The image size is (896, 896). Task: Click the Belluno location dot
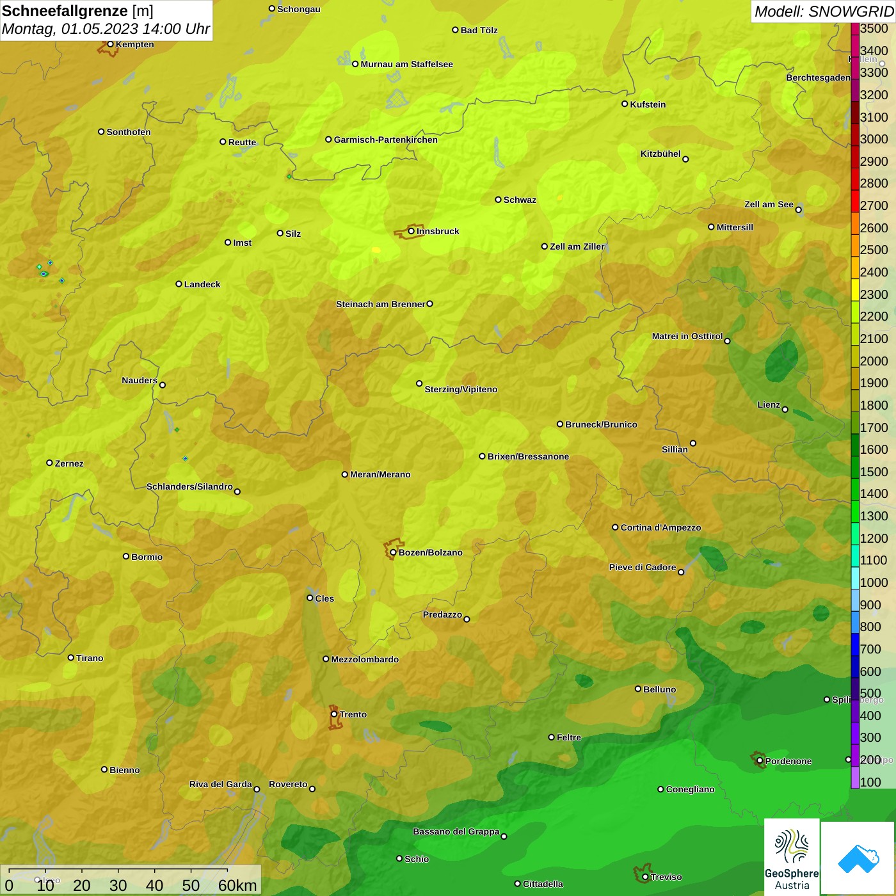(x=638, y=689)
